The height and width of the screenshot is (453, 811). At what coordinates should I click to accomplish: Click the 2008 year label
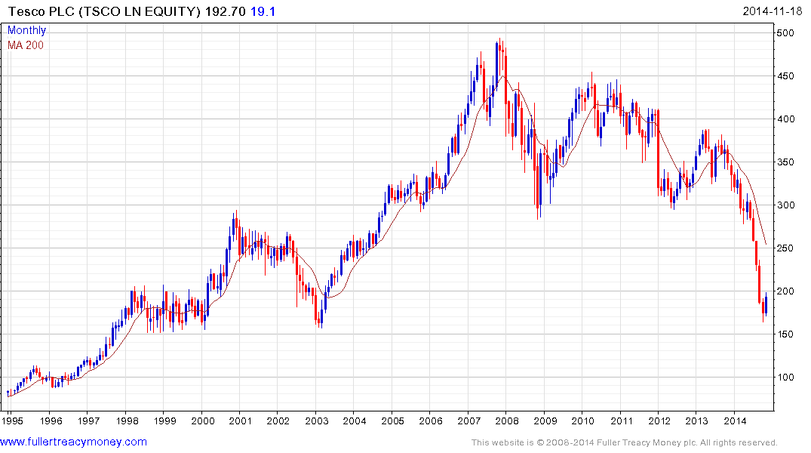tap(507, 421)
